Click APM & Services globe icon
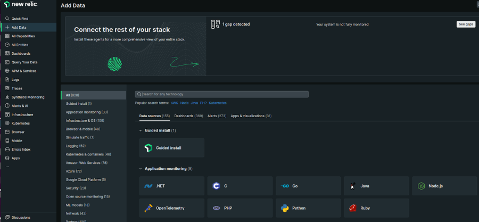Screen dimensions: 479x222 (7, 71)
